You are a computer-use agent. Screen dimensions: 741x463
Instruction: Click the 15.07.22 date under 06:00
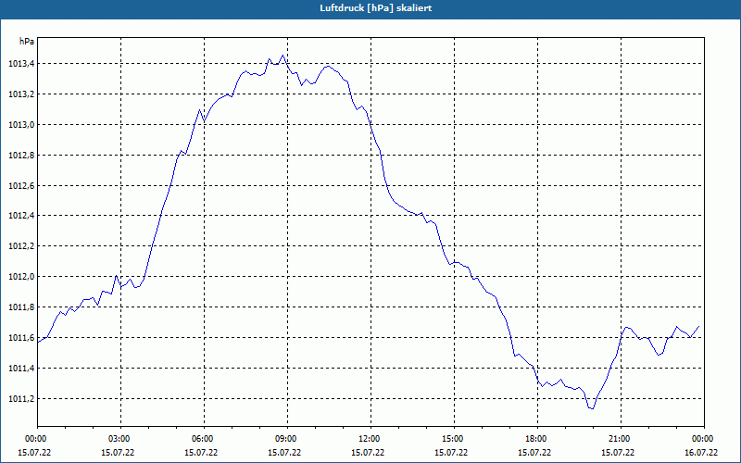coord(201,453)
